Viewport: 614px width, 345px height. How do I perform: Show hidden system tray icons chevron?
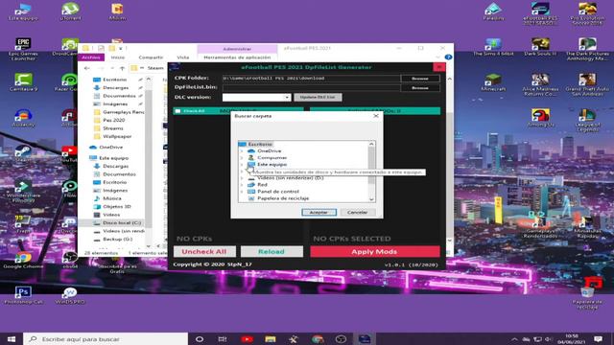(514, 339)
